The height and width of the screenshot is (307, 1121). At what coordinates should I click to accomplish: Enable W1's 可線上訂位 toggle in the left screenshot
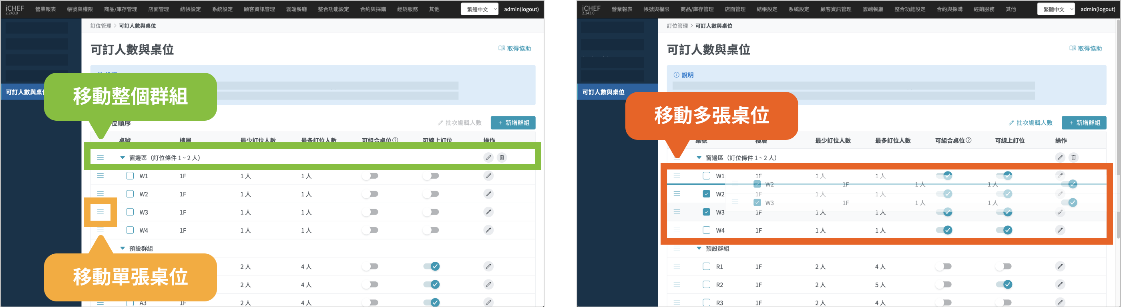click(431, 176)
